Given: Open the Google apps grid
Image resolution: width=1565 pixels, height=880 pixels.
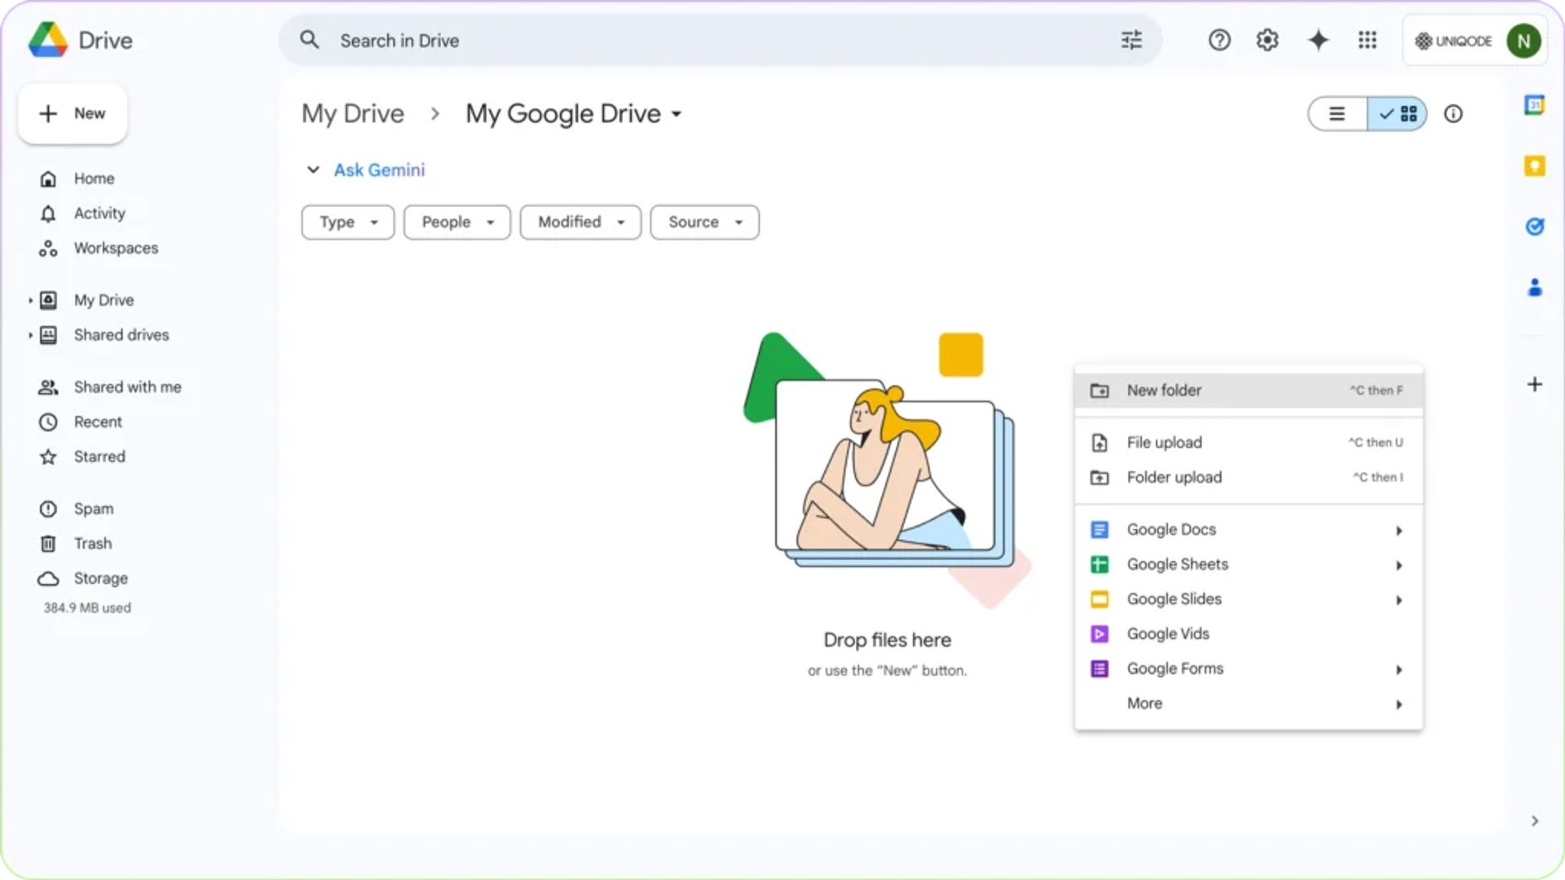Looking at the screenshot, I should coord(1367,40).
